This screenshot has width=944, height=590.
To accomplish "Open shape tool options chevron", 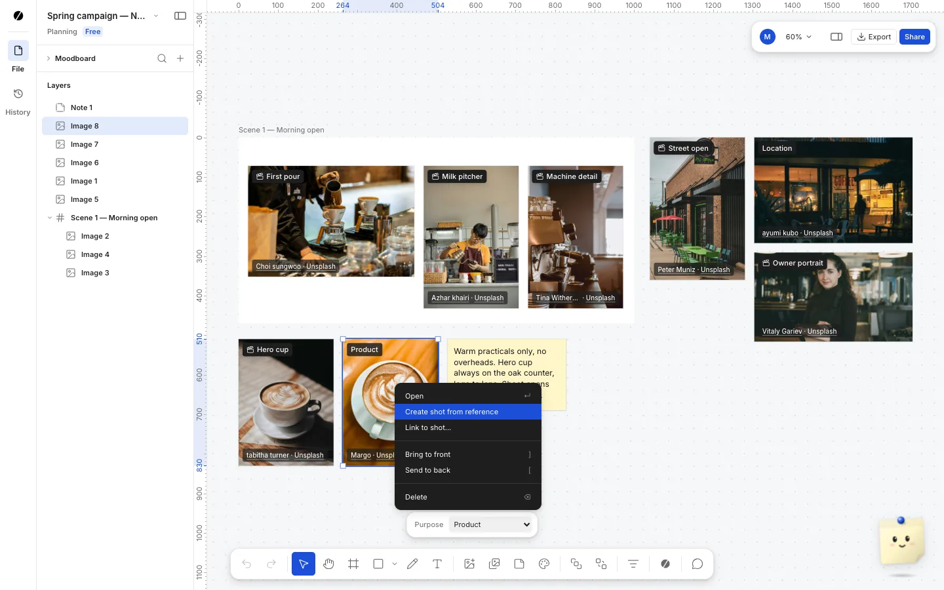I will pos(395,564).
